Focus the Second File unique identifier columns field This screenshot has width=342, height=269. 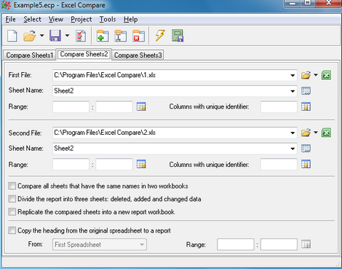click(279, 164)
